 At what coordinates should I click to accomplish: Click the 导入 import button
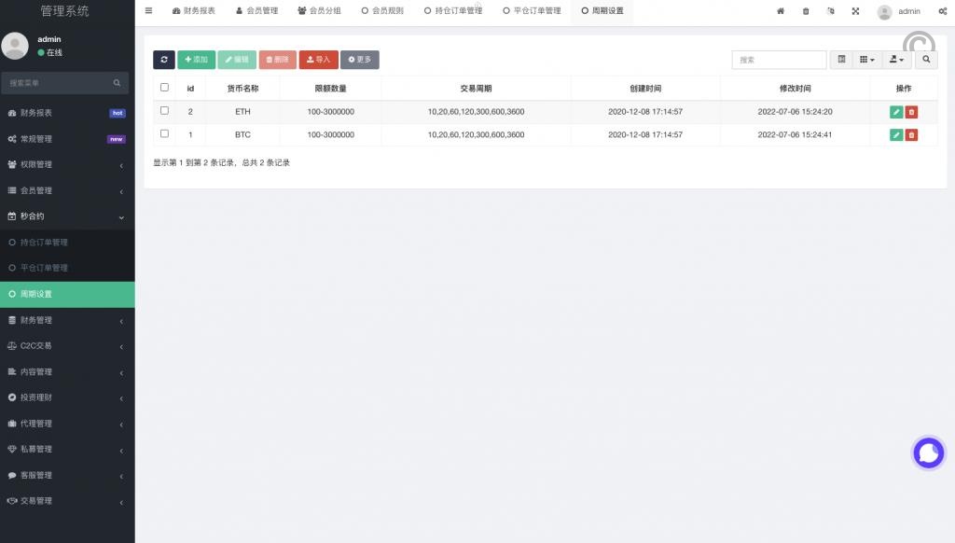click(318, 60)
